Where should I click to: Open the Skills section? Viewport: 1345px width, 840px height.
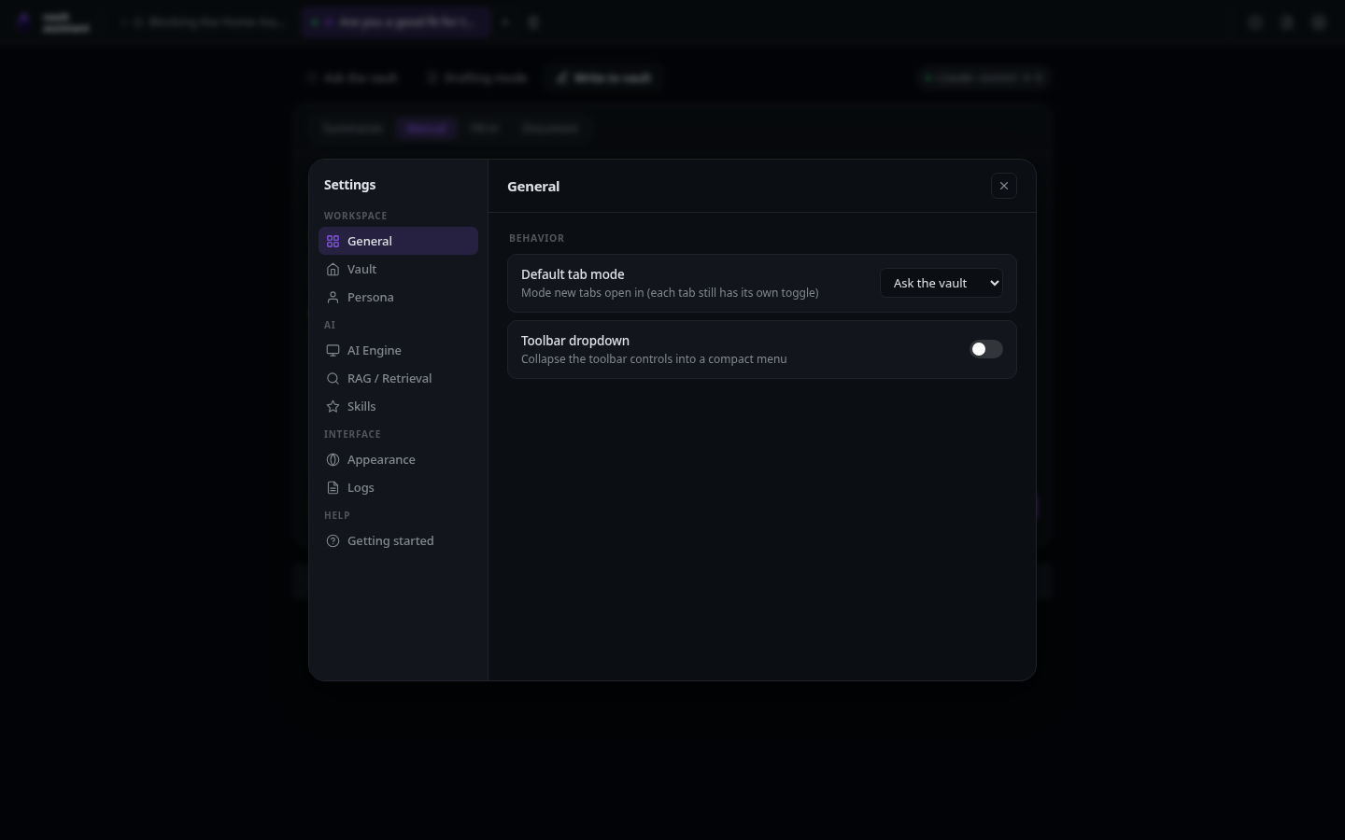click(398, 406)
